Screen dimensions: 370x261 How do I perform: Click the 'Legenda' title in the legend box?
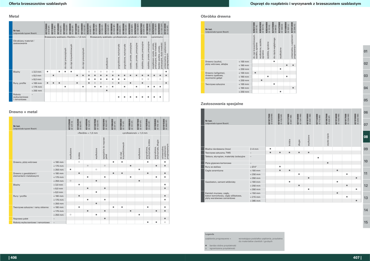(x=209, y=234)
